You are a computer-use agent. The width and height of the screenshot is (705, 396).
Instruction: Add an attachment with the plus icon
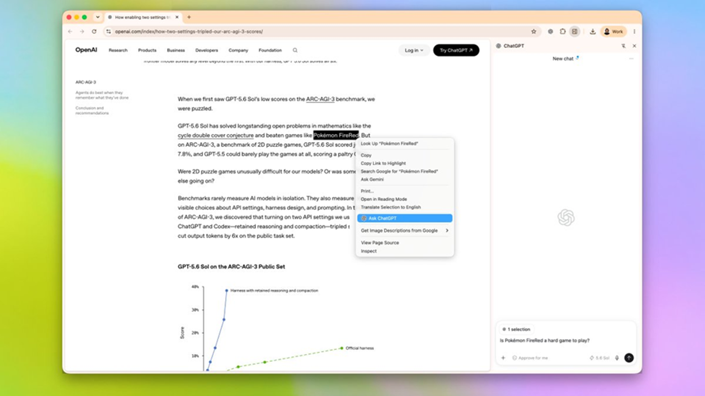(503, 358)
